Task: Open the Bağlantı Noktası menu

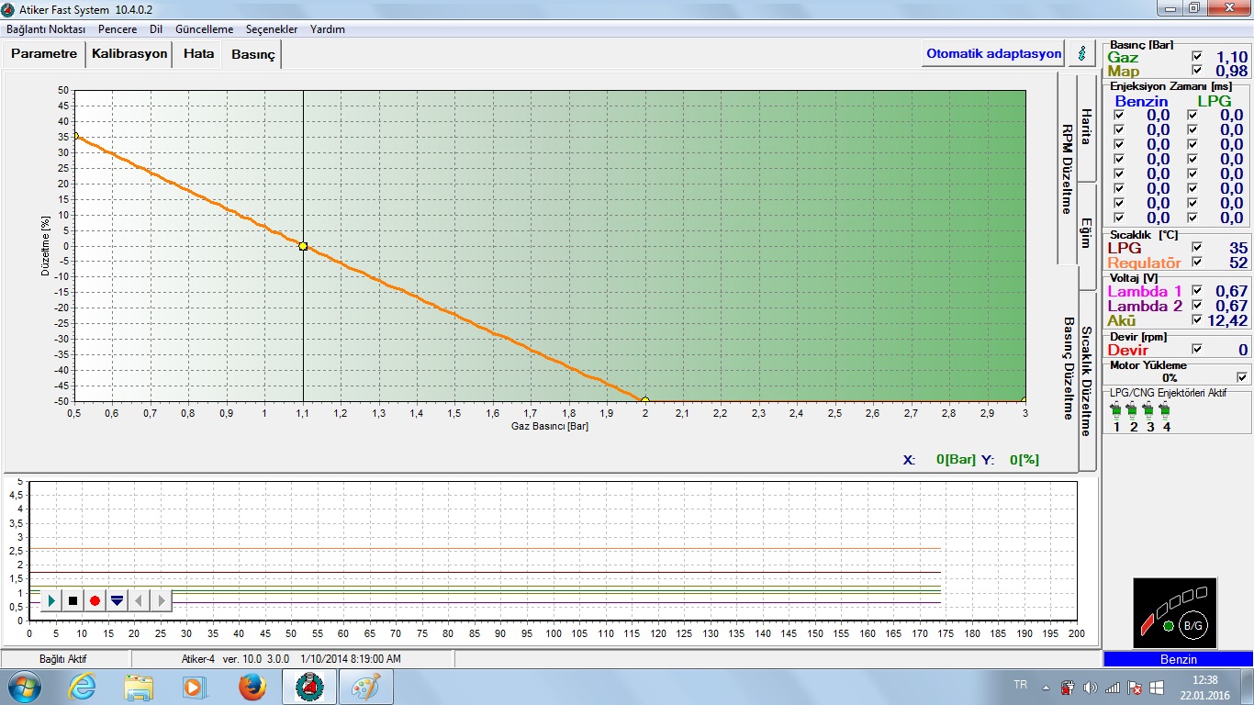Action: click(x=46, y=29)
